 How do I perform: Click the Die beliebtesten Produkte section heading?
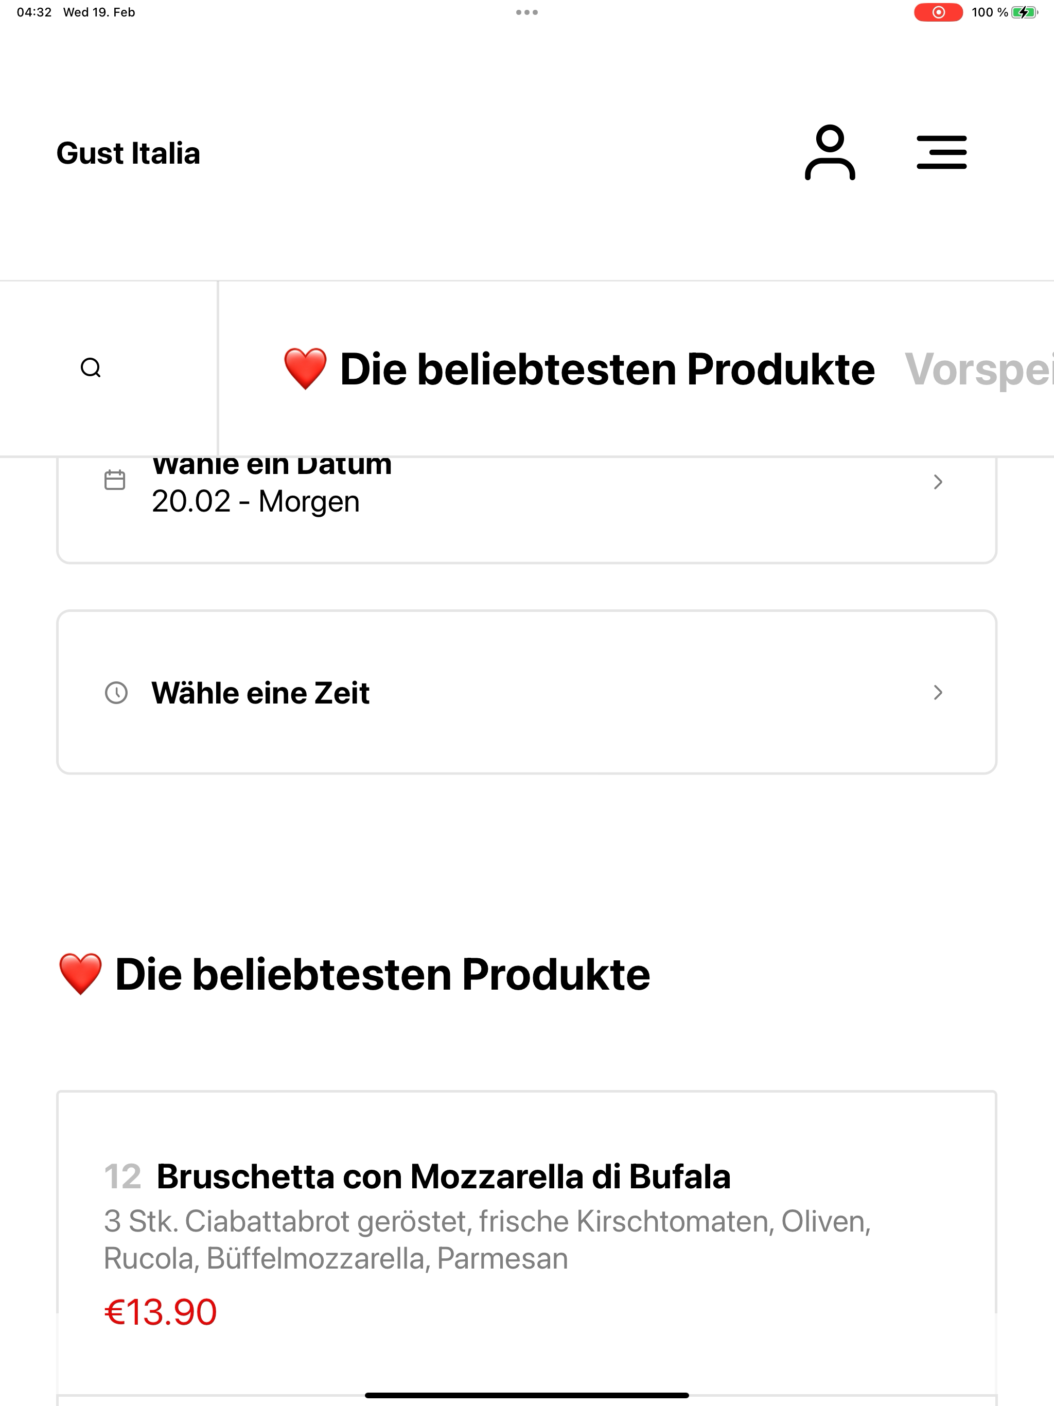tap(354, 974)
